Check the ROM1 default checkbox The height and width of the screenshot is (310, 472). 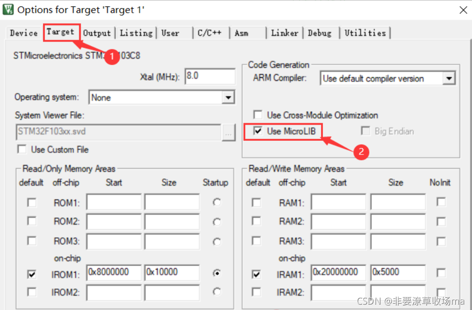click(32, 202)
